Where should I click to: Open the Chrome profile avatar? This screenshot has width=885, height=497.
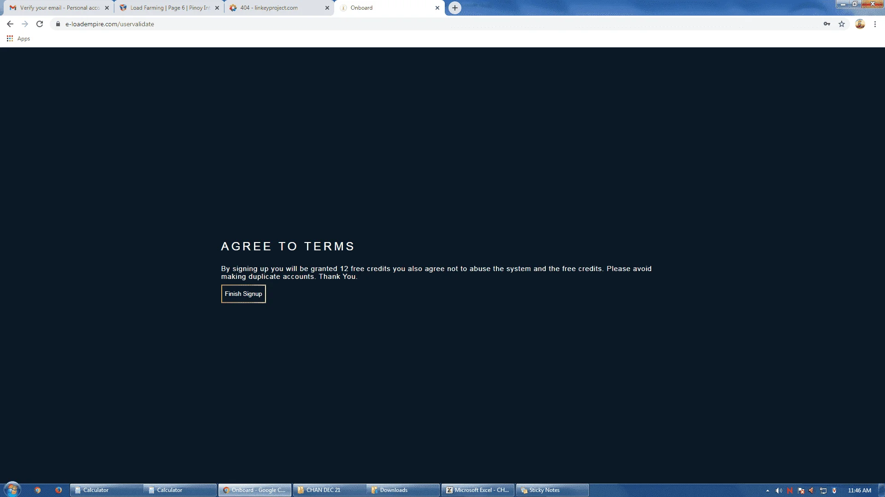tap(860, 24)
